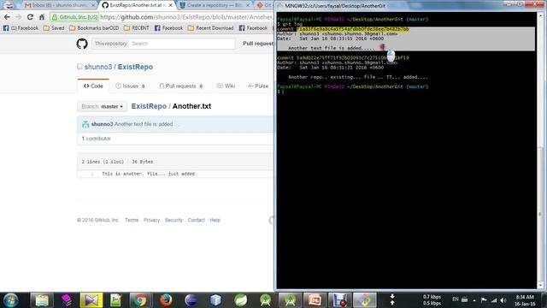Open the Recent Download bookmarks folder
The height and width of the screenshot is (308, 547).
(x=210, y=28)
